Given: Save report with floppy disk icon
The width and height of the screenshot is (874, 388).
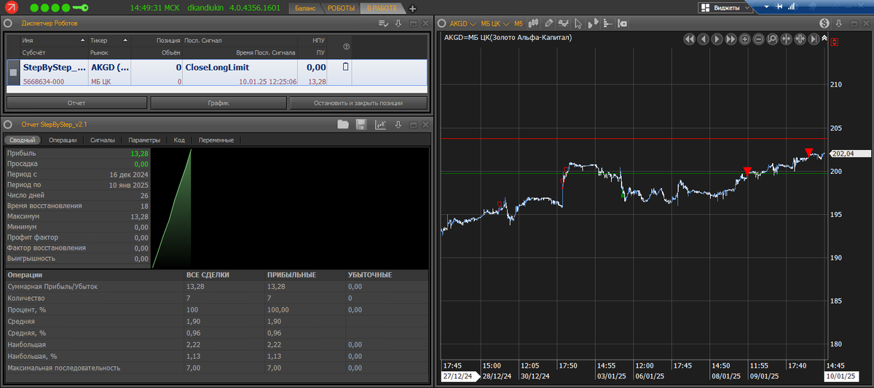Looking at the screenshot, I should [x=361, y=125].
